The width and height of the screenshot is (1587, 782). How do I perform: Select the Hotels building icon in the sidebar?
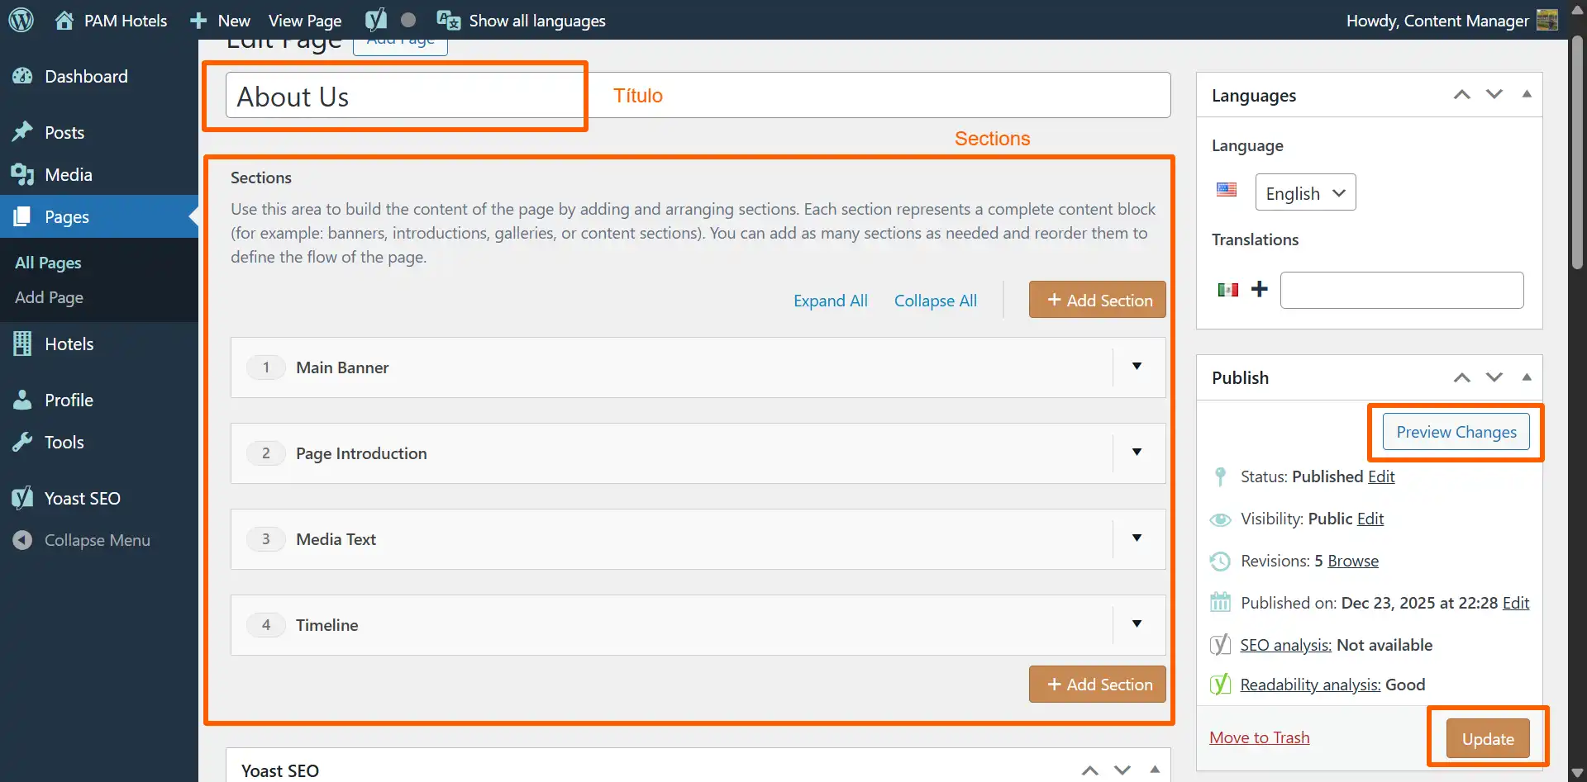pos(22,344)
